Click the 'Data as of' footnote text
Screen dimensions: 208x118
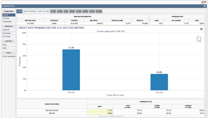pos(111,116)
